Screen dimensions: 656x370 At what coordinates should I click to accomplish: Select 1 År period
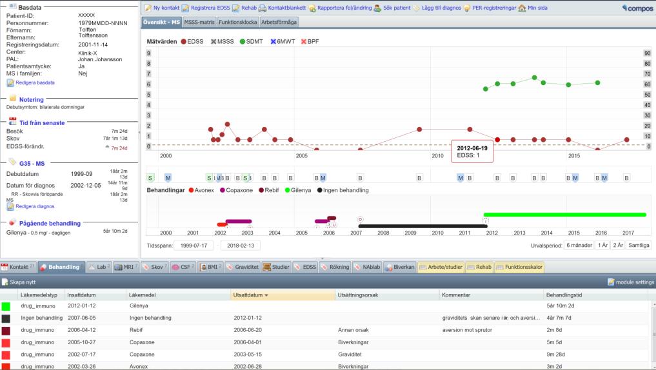click(602, 246)
